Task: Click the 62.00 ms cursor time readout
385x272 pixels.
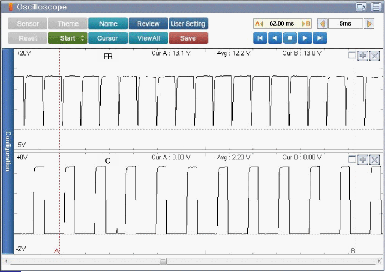Action: point(282,23)
